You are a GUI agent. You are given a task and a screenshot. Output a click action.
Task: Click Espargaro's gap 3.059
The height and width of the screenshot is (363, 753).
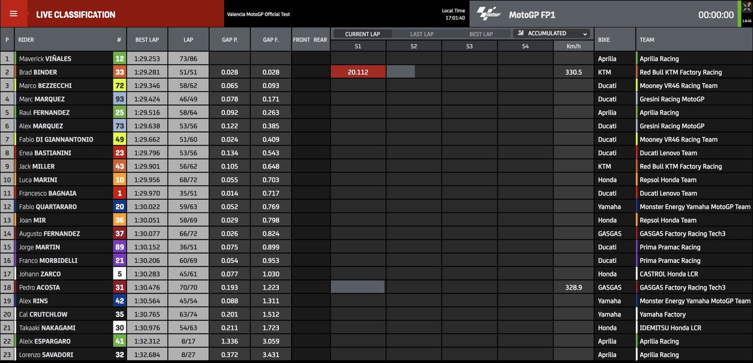click(271, 341)
